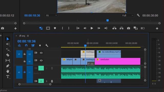The height and width of the screenshot is (92, 164).
Task: Unmute the Audio 1 track M button
Action: click(41, 68)
